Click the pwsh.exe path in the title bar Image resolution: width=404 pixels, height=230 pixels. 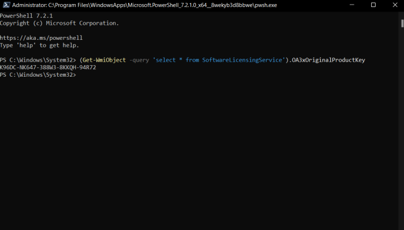[163, 5]
